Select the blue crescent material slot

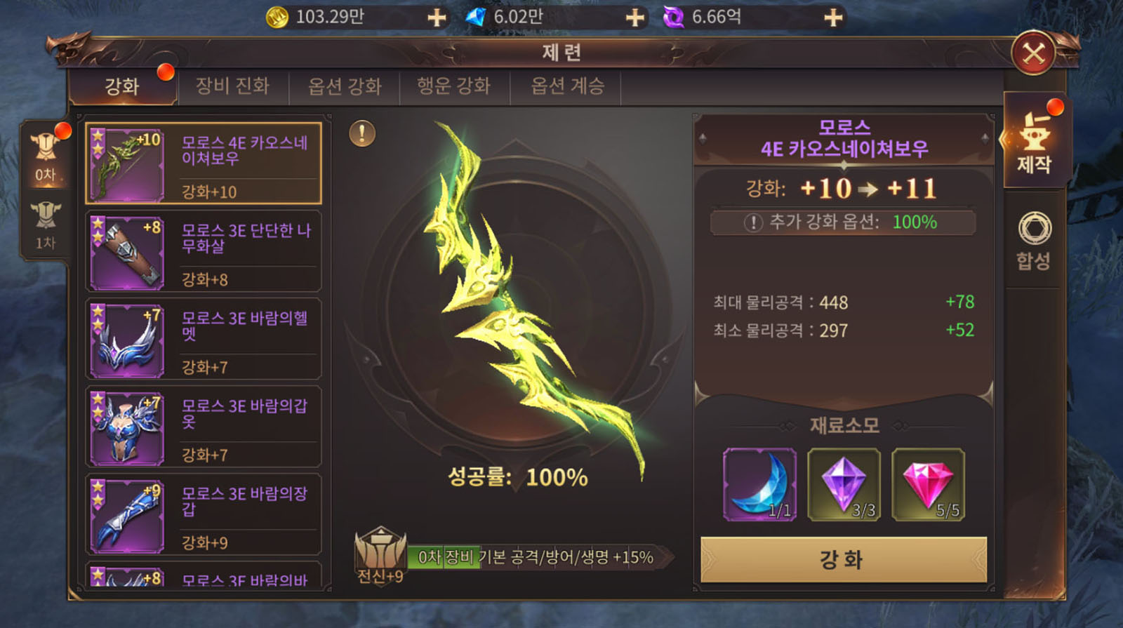[x=760, y=484]
